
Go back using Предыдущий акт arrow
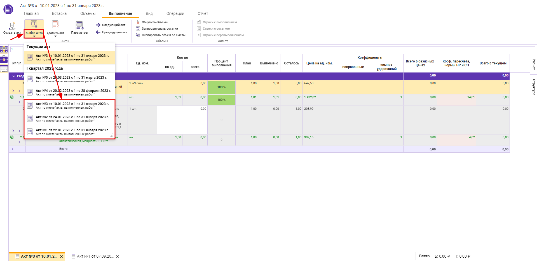pyautogui.click(x=112, y=32)
